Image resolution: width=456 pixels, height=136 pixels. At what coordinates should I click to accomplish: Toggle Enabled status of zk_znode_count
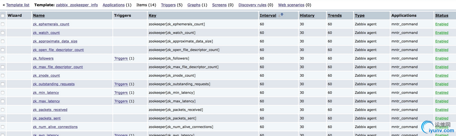442,75
